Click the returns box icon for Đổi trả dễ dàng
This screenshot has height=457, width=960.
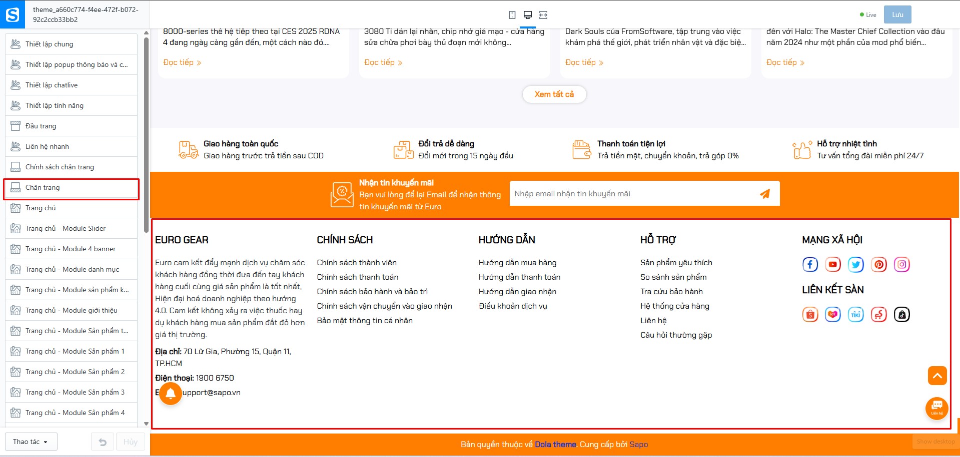403,150
